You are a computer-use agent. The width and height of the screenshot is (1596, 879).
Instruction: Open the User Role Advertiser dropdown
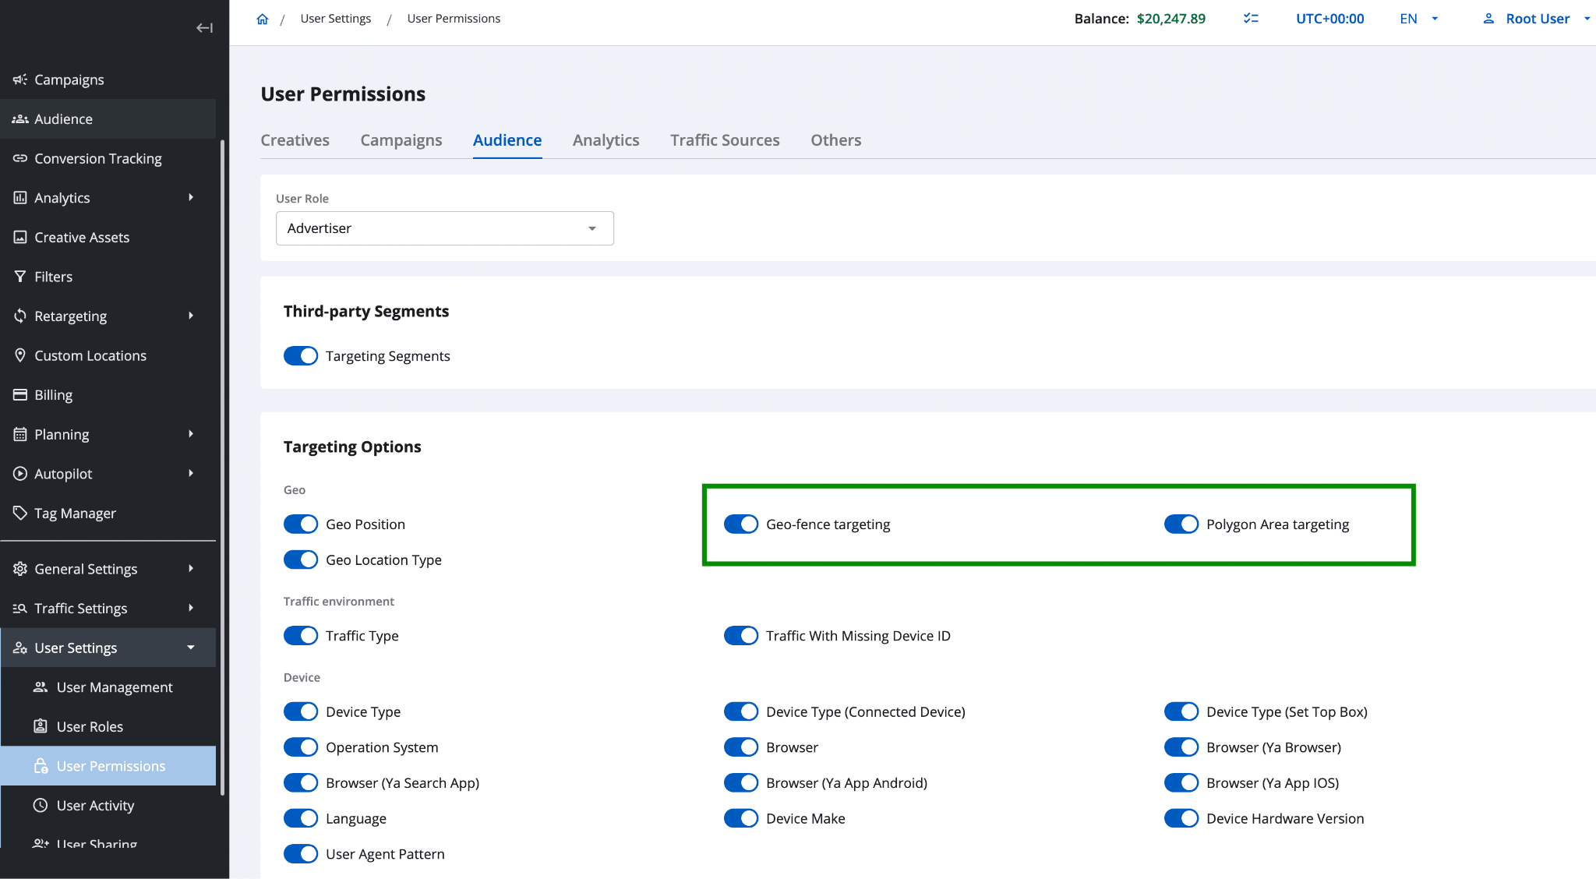[x=445, y=228]
